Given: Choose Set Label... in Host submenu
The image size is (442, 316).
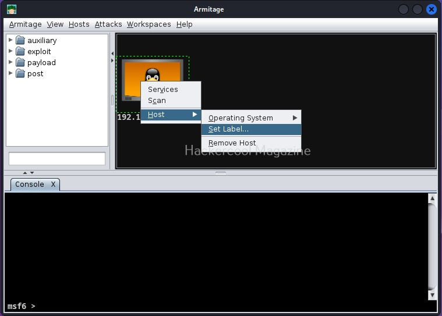Looking at the screenshot, I should coord(251,129).
